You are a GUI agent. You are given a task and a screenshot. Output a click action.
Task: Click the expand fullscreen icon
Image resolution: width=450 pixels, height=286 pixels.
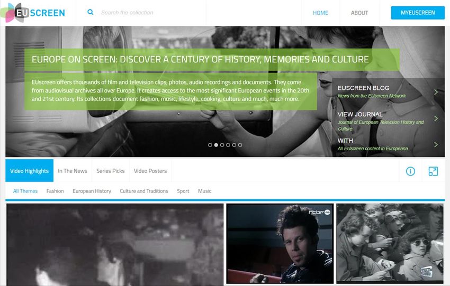tap(433, 171)
